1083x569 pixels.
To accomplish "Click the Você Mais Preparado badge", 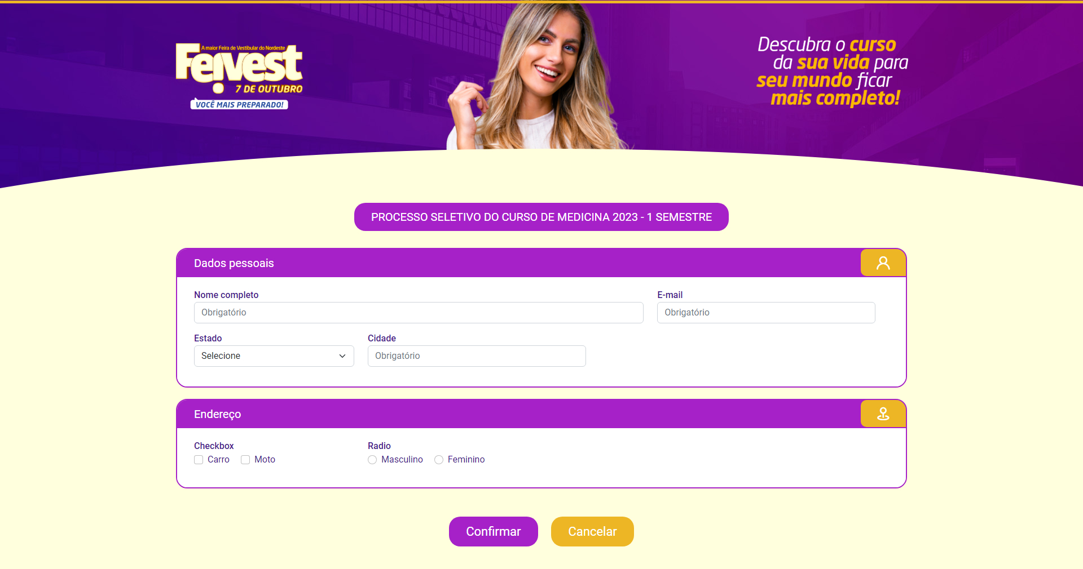I will click(x=239, y=104).
